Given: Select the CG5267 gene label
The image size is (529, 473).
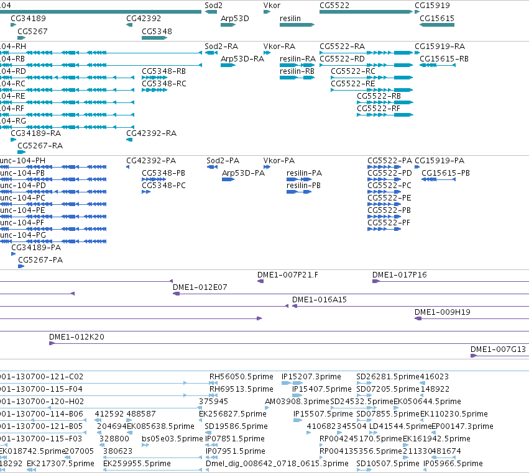Looking at the screenshot, I should pos(32,31).
